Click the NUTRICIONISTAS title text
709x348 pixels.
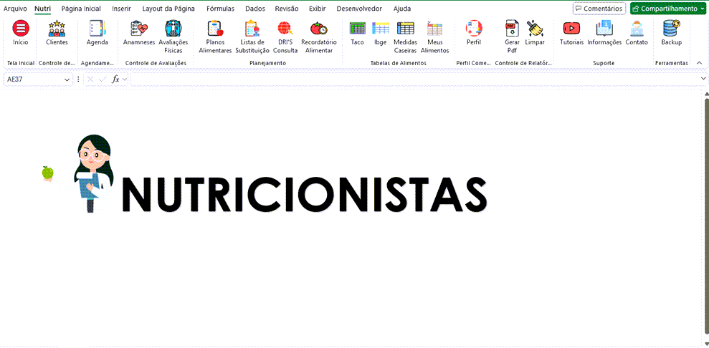click(x=304, y=195)
